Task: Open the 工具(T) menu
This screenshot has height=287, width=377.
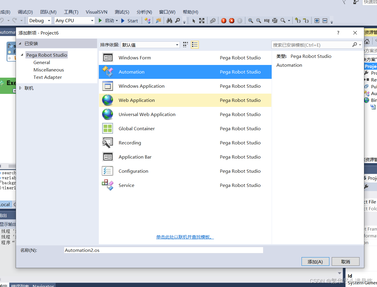Action: [71, 12]
